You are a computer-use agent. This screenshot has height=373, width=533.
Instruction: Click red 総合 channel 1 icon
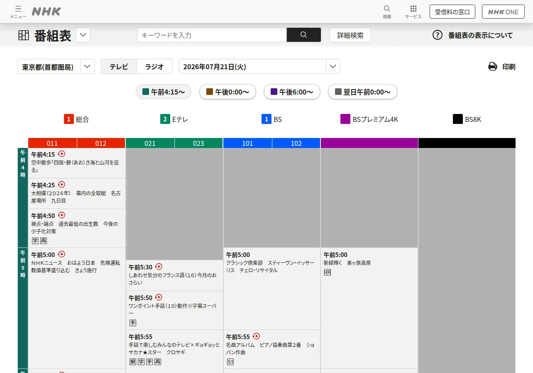point(68,119)
